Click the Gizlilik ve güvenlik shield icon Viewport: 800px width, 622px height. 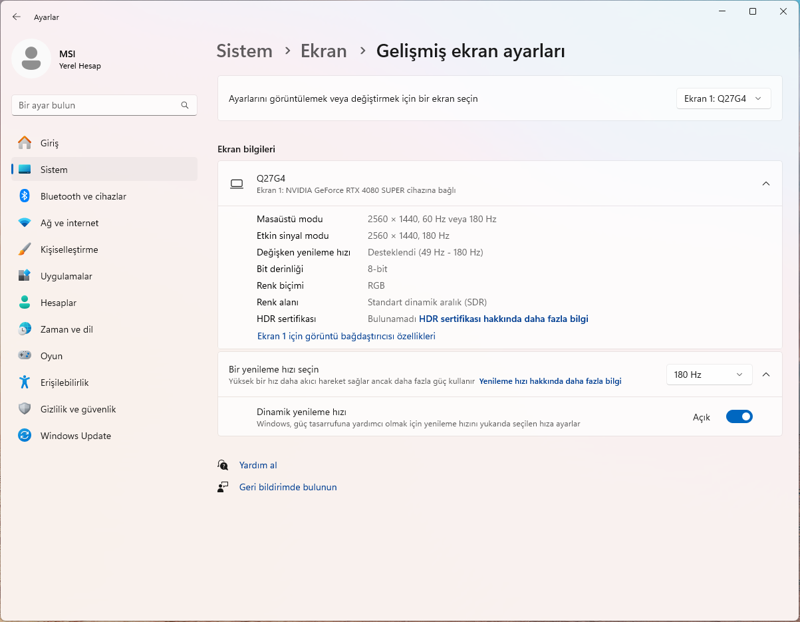[25, 409]
